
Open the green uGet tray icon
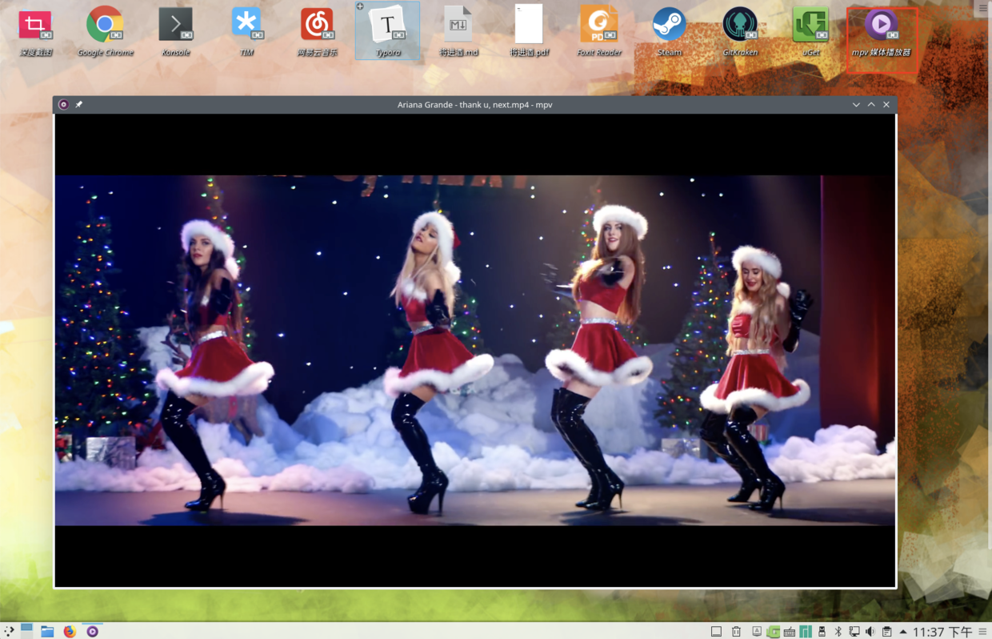pyautogui.click(x=773, y=632)
